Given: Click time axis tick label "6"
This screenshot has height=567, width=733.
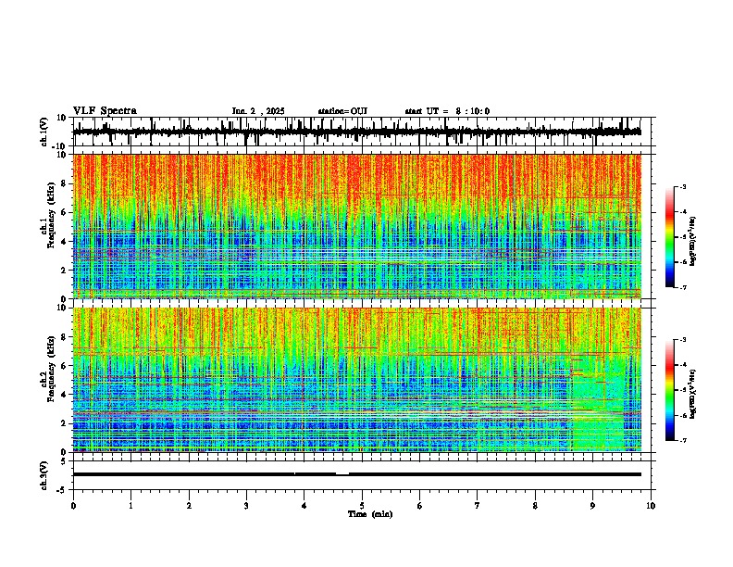Looking at the screenshot, I should pyautogui.click(x=420, y=506).
